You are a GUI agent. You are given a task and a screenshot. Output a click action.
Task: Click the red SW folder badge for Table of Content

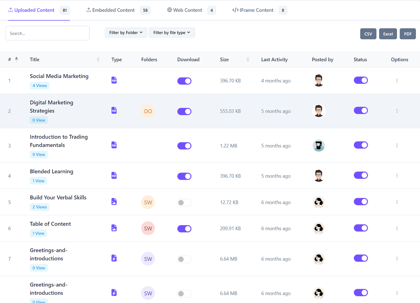pyautogui.click(x=148, y=228)
